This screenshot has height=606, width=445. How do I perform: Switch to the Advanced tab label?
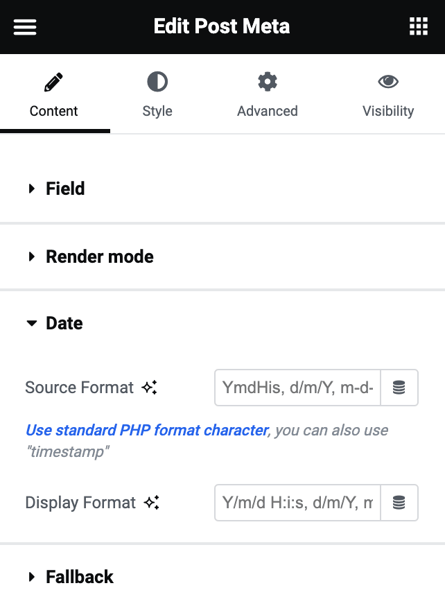point(268,111)
